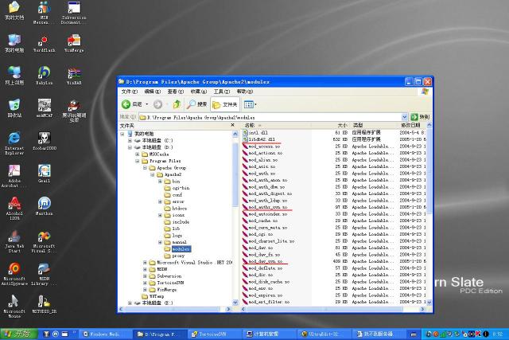Collapse the Program Files tree node

[138, 161]
